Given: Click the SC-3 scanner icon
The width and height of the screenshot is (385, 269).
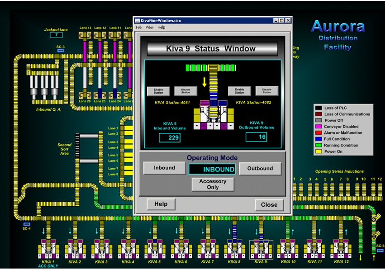Looking at the screenshot, I should point(60,51).
